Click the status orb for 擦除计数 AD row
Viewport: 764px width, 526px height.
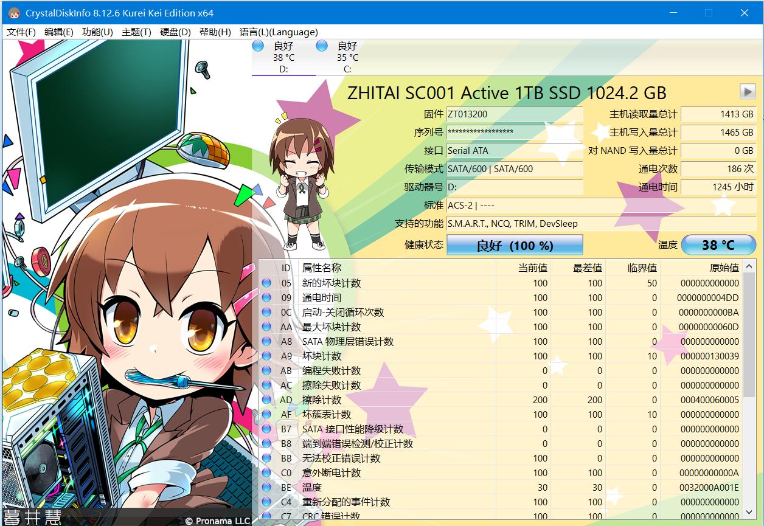[x=266, y=400]
